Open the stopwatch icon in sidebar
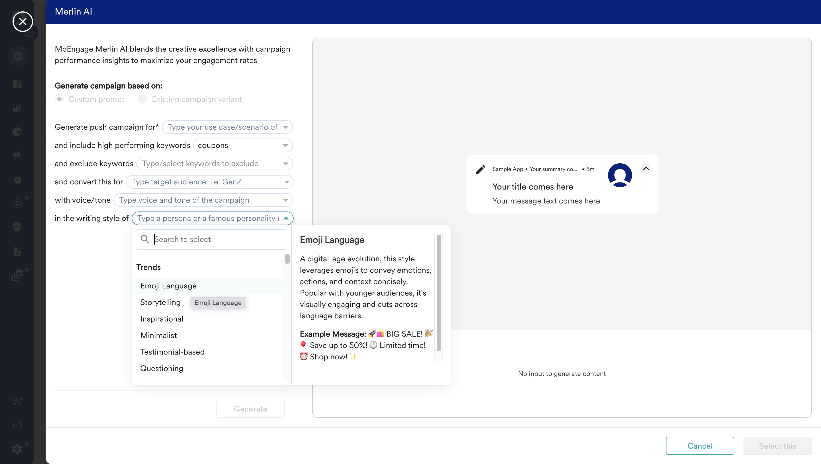Screen dimensions: 821x464 (17, 180)
